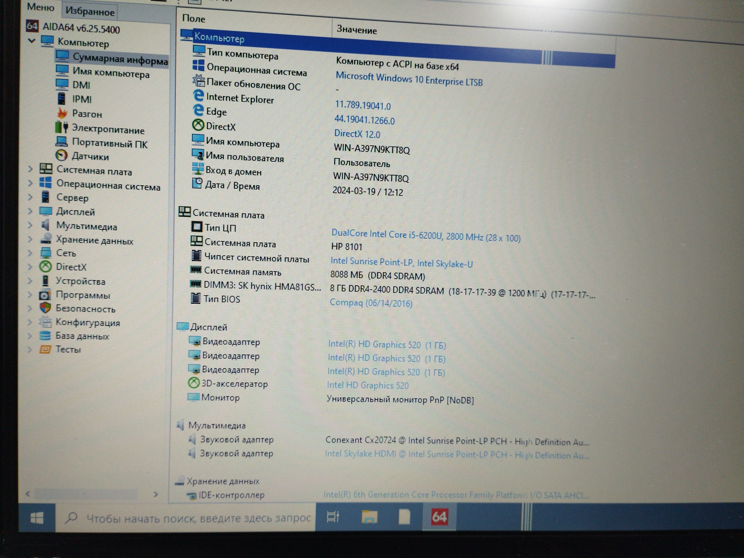Switch to the Меню tab

(40, 7)
